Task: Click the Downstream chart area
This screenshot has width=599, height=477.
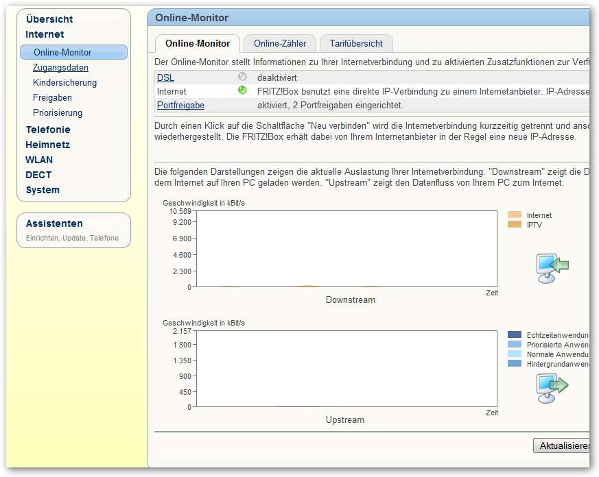Action: click(347, 249)
